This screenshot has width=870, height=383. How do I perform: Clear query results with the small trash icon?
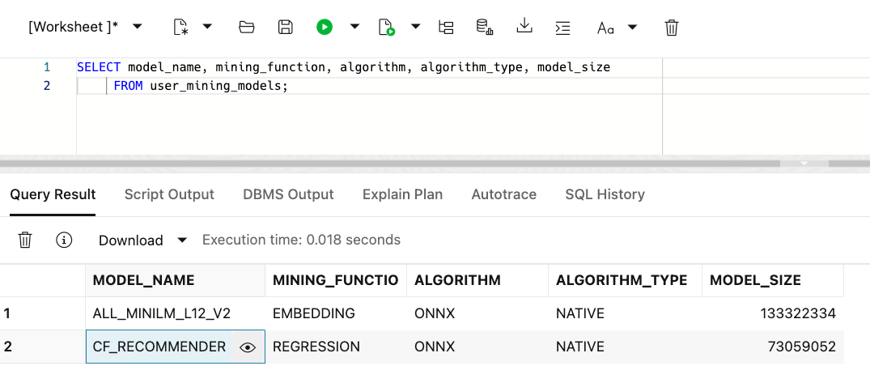click(25, 240)
